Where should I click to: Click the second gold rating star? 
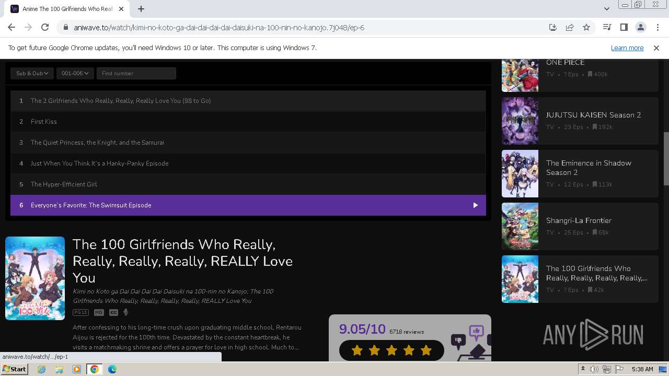[x=374, y=350]
